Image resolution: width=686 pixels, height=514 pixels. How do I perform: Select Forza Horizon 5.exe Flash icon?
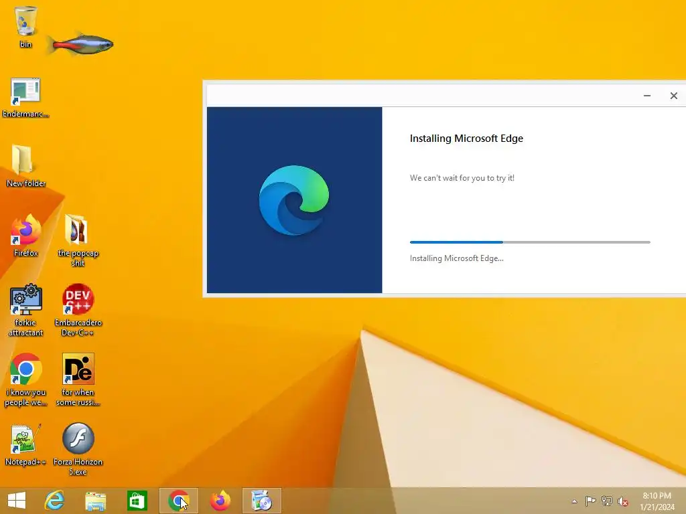click(x=78, y=448)
